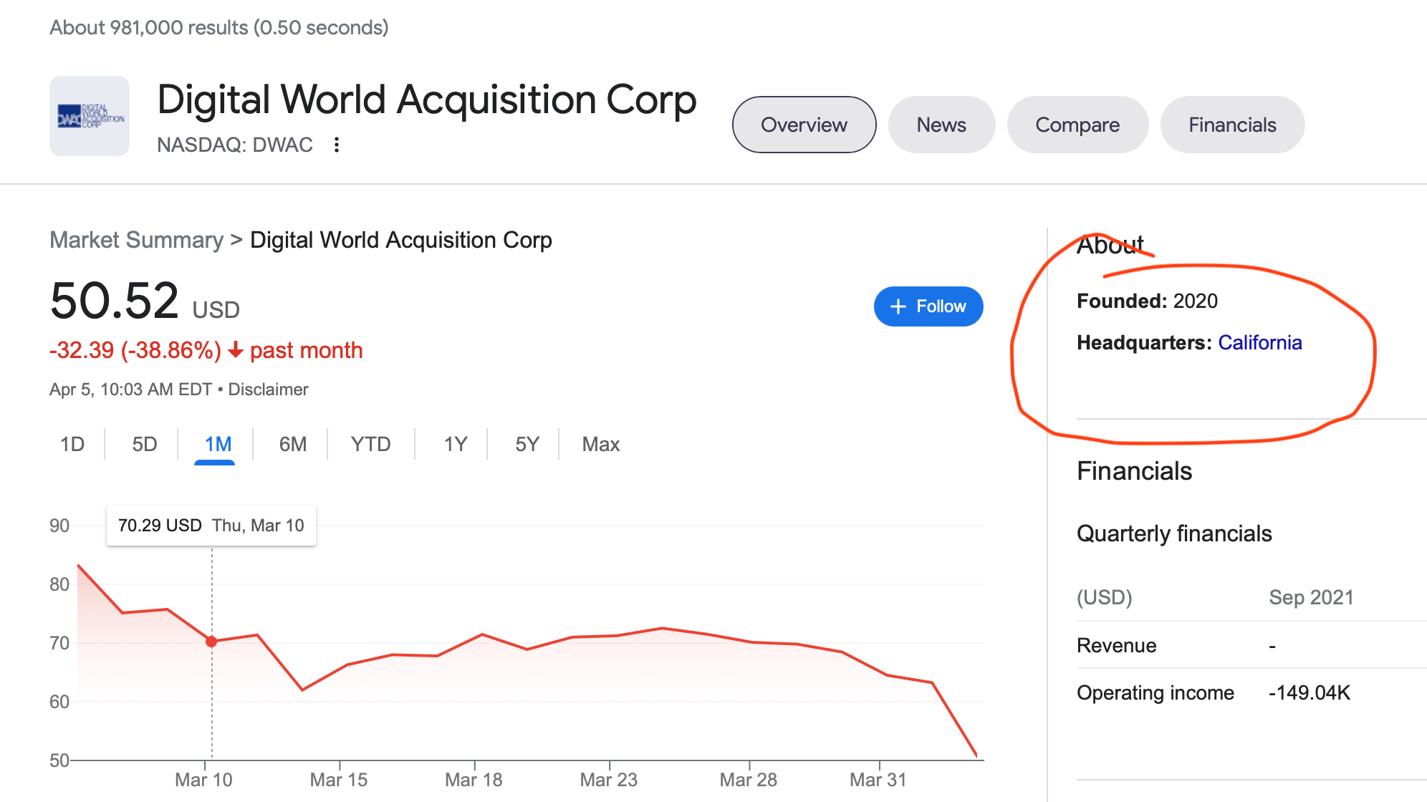Select the YTD chart range

[370, 444]
